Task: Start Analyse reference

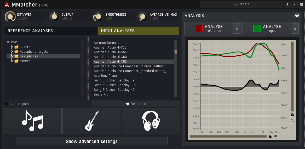Action: pyautogui.click(x=213, y=28)
